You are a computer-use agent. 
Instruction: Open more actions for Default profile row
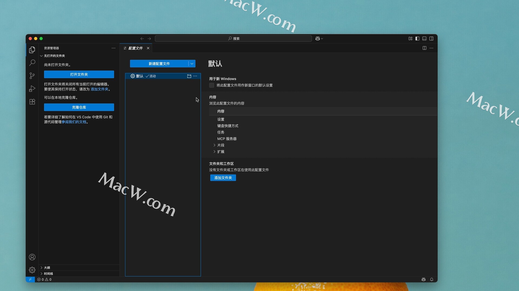click(x=195, y=76)
